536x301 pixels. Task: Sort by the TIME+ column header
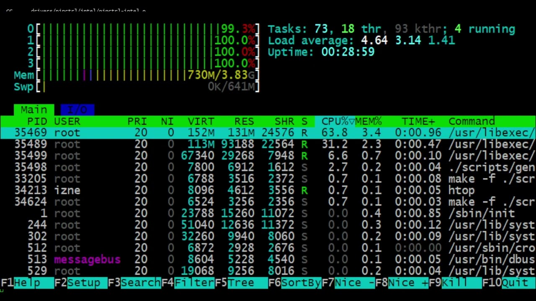418,121
